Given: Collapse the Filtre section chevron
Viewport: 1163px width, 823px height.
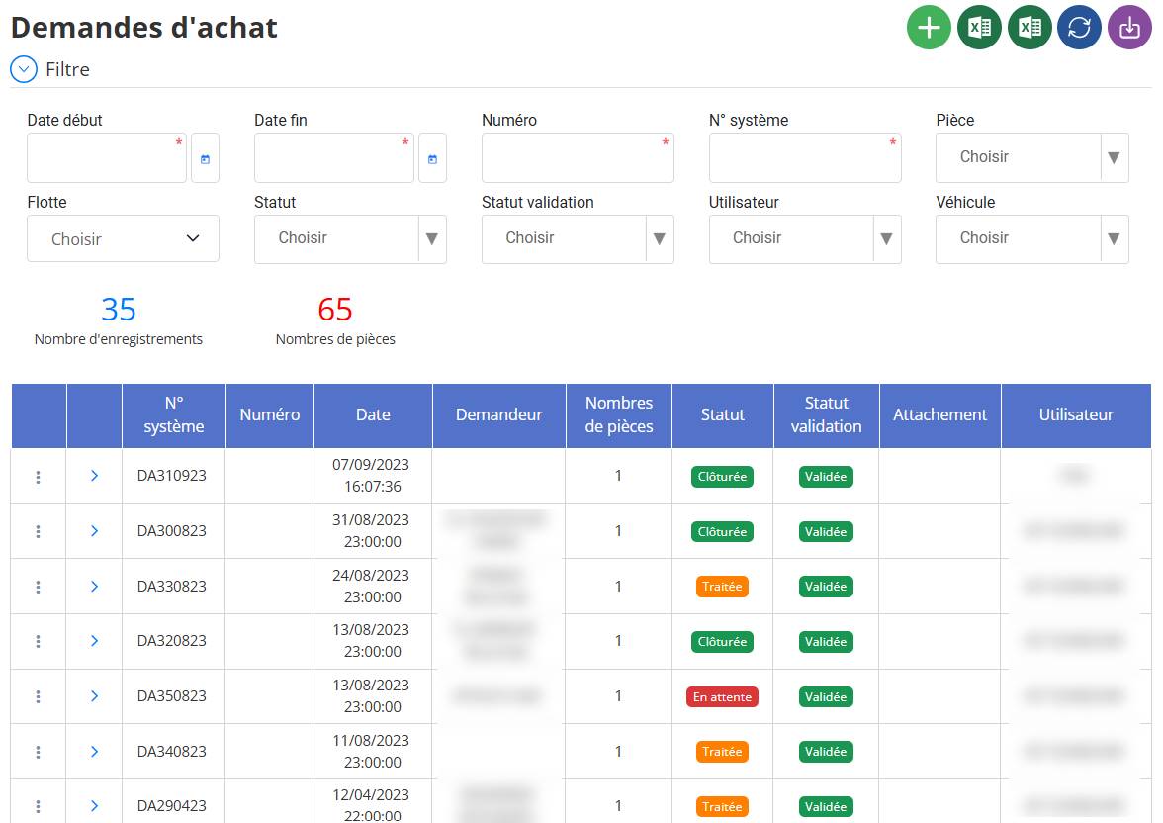Looking at the screenshot, I should 24,70.
